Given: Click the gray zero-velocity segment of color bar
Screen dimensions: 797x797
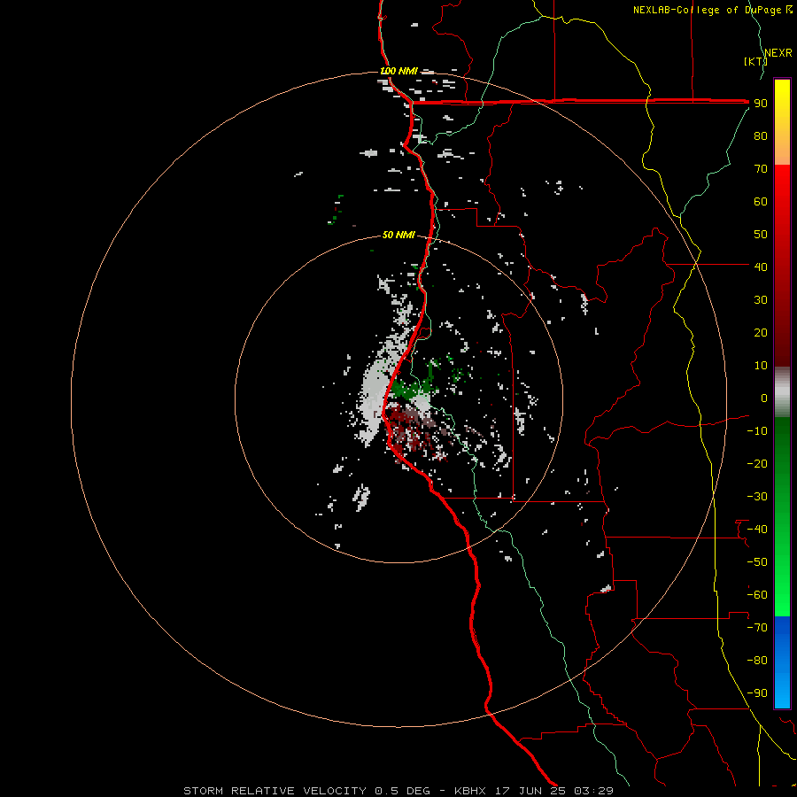Looking at the screenshot, I should 782,392.
